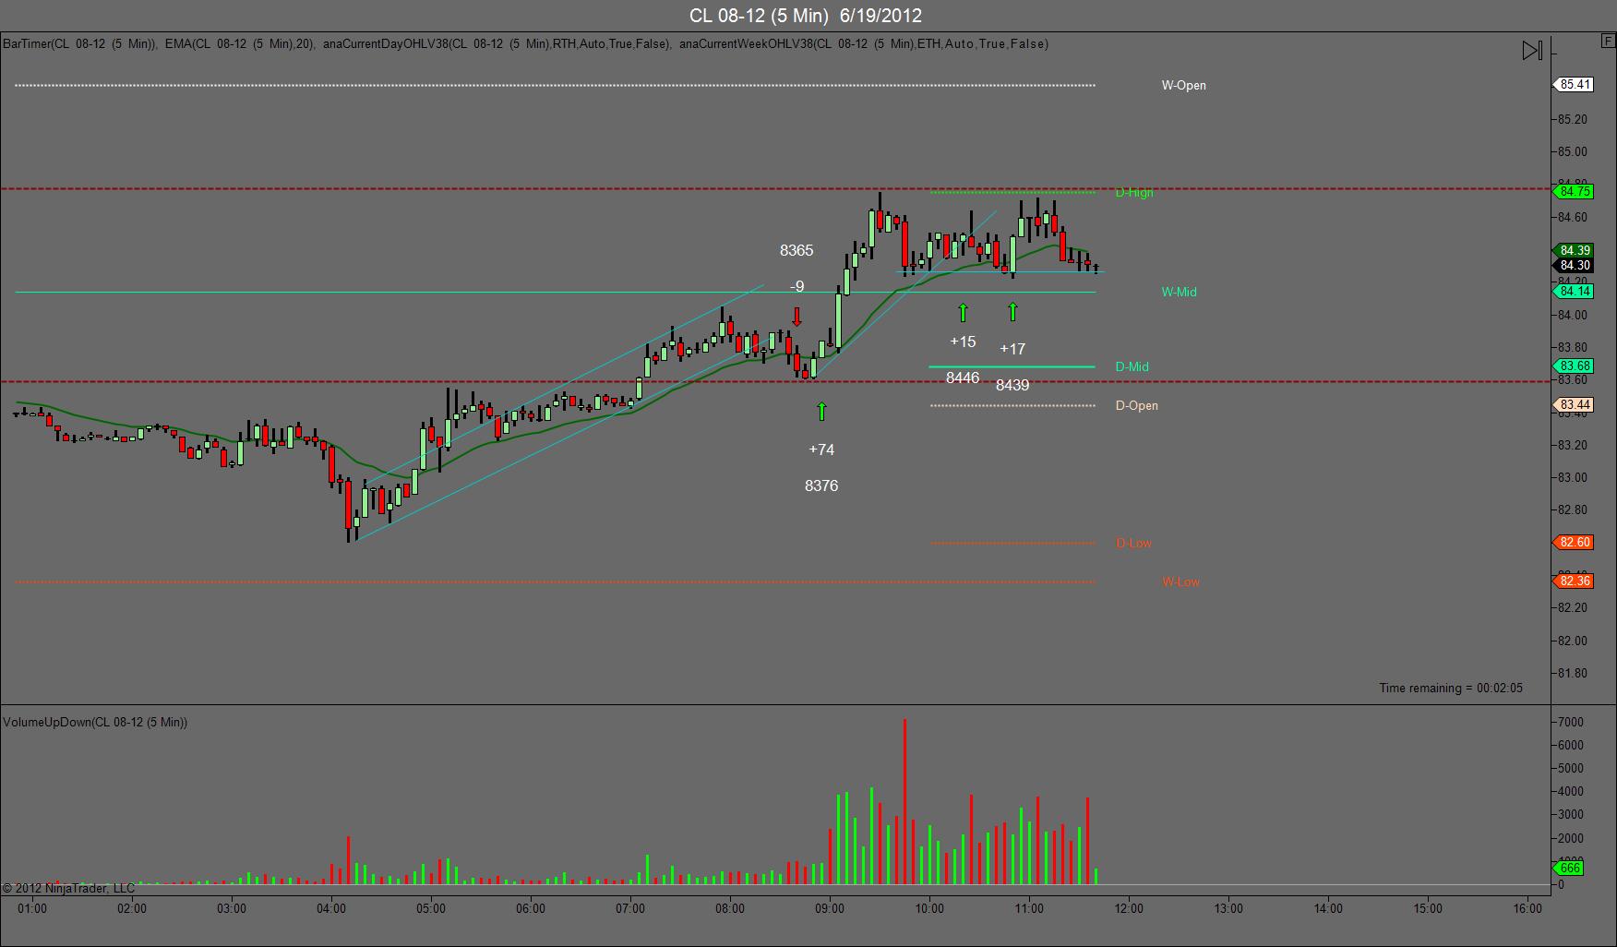
Task: Click the scroll-to-last-bar arrow icon
Action: pos(1531,51)
